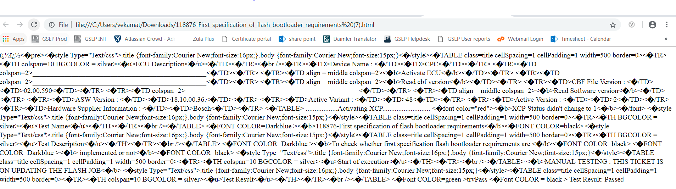
Task: Open the Daimler Translator bookmark
Action: pos(350,39)
